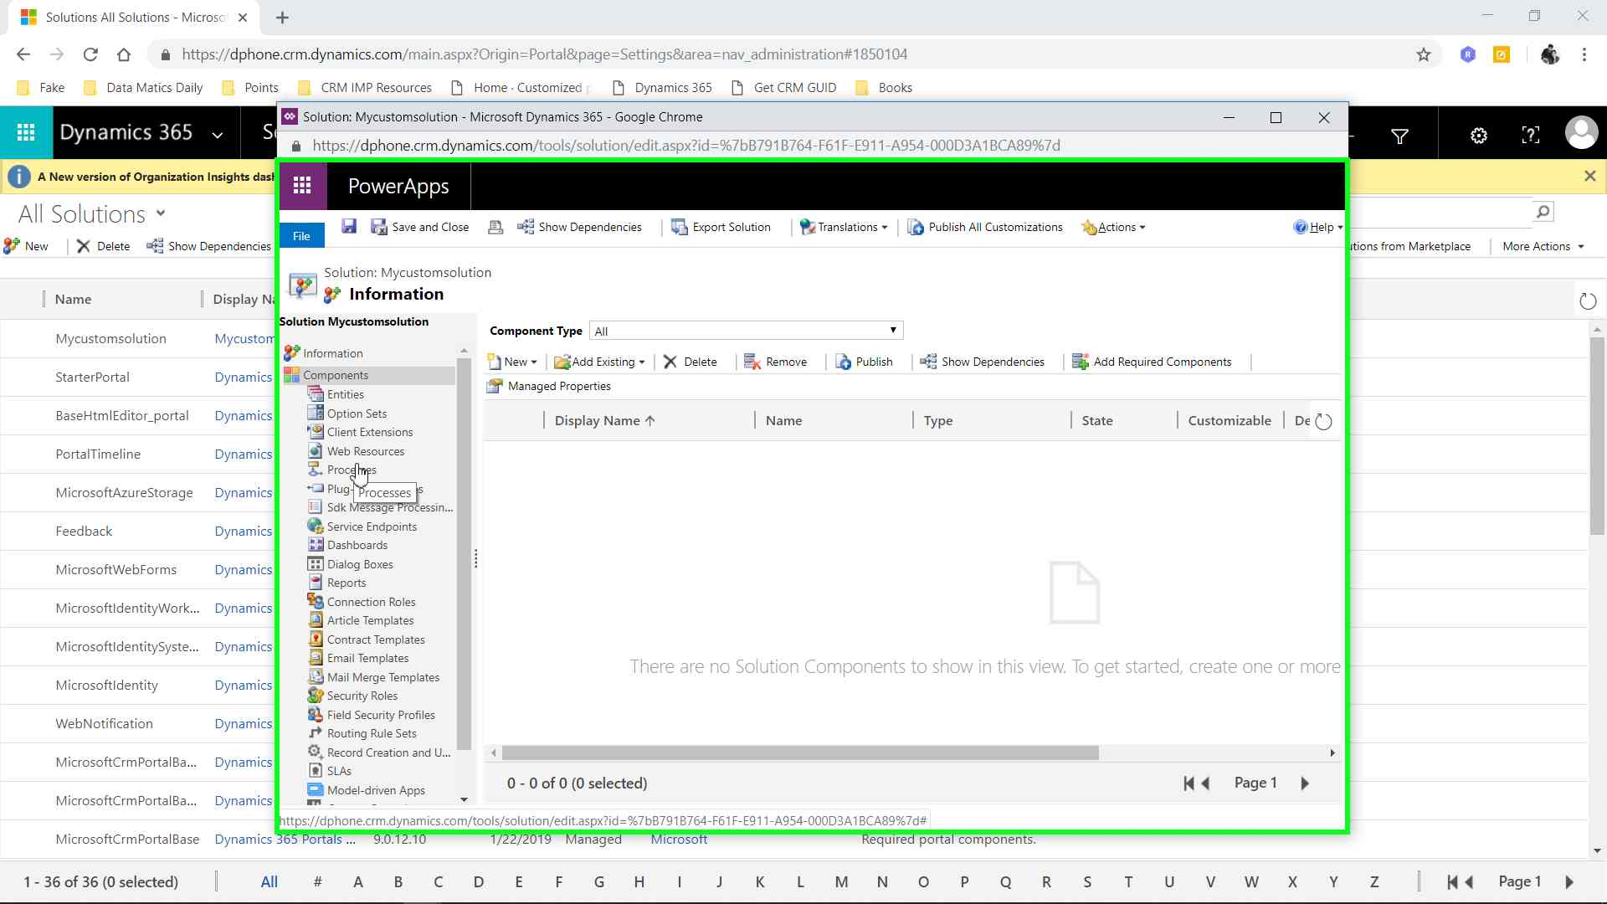Click the Save disk icon in toolbar
Image resolution: width=1607 pixels, height=904 pixels.
[x=349, y=226]
